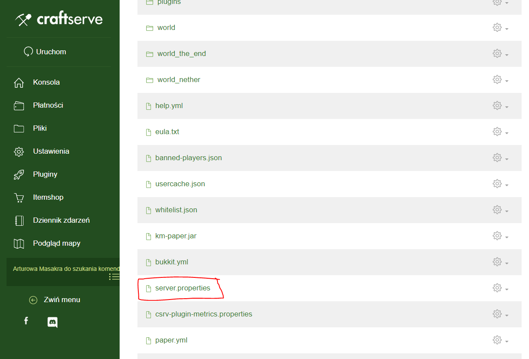Viewport: 529px width, 359px height.
Task: Go to Ustawienia in sidebar
Action: pyautogui.click(x=51, y=152)
